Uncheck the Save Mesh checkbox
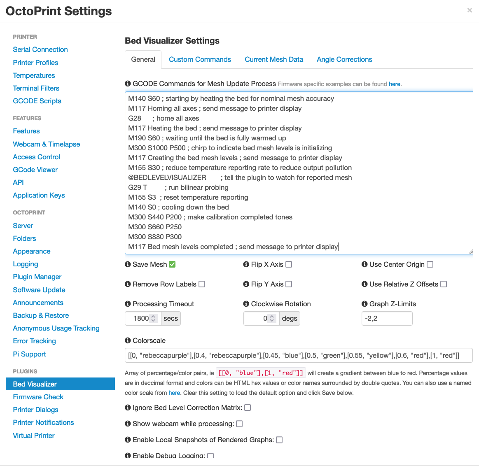This screenshot has height=466, width=479. 172,264
